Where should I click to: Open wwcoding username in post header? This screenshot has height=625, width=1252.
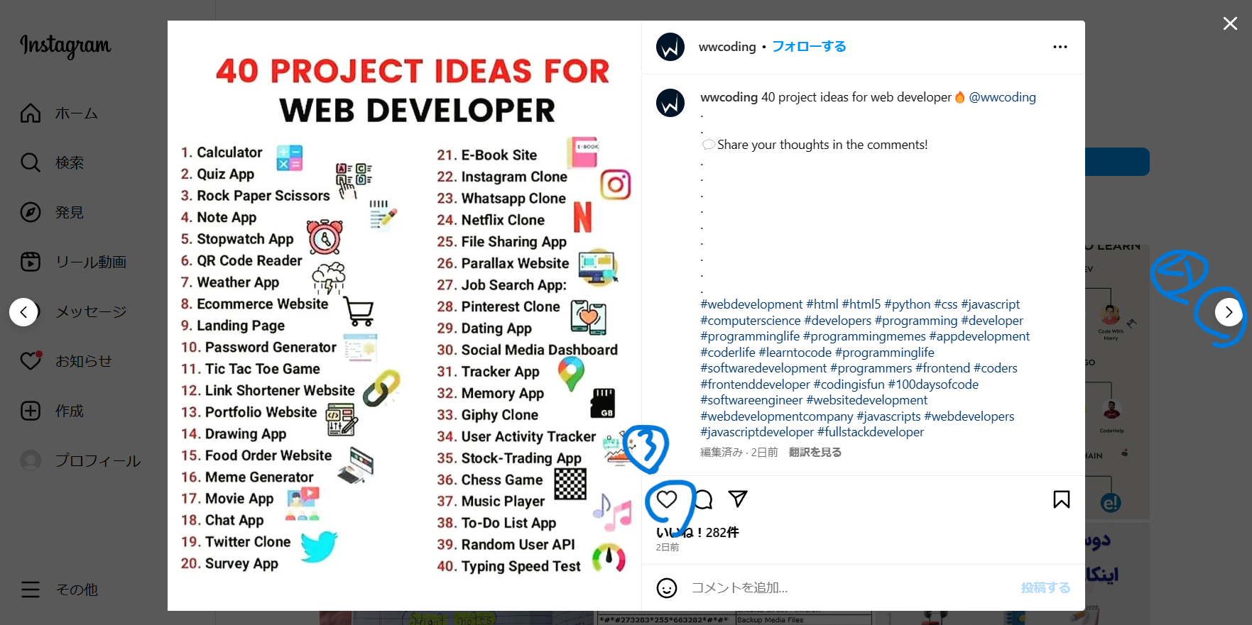point(727,47)
